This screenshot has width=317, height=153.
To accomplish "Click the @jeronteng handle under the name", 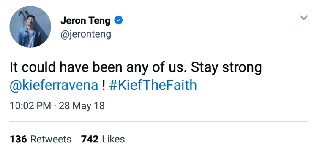I will [86, 34].
